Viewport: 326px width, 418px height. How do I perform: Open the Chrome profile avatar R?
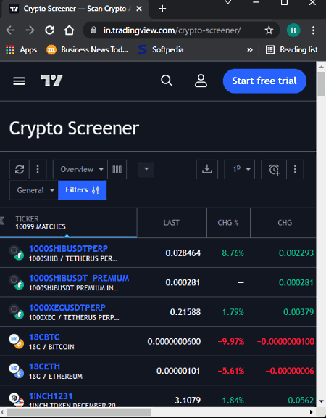pos(293,30)
